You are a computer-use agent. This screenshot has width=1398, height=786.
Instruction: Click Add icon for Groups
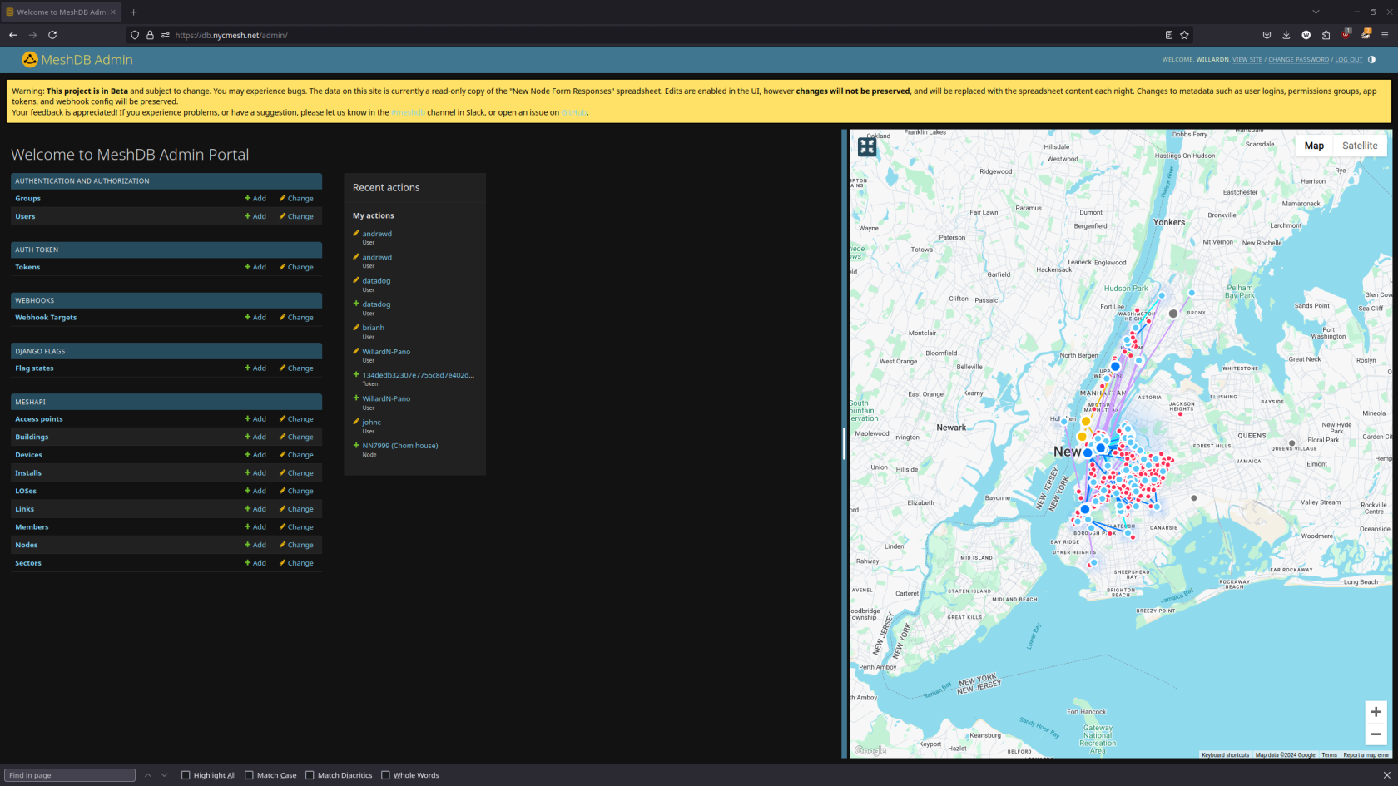(x=255, y=199)
